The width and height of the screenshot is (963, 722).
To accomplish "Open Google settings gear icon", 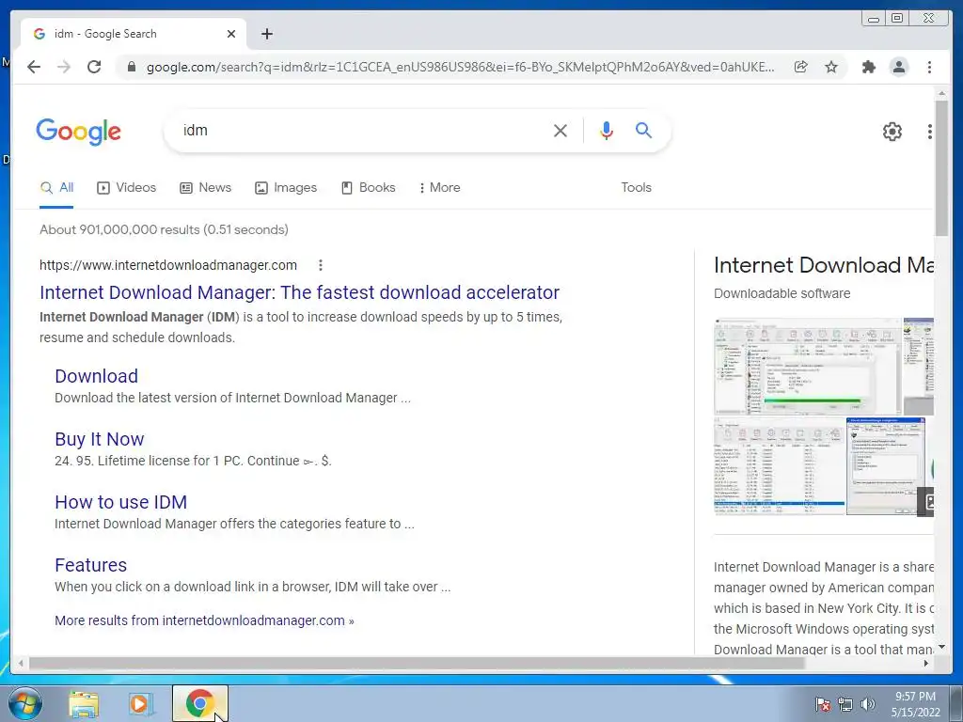I will coord(892,132).
